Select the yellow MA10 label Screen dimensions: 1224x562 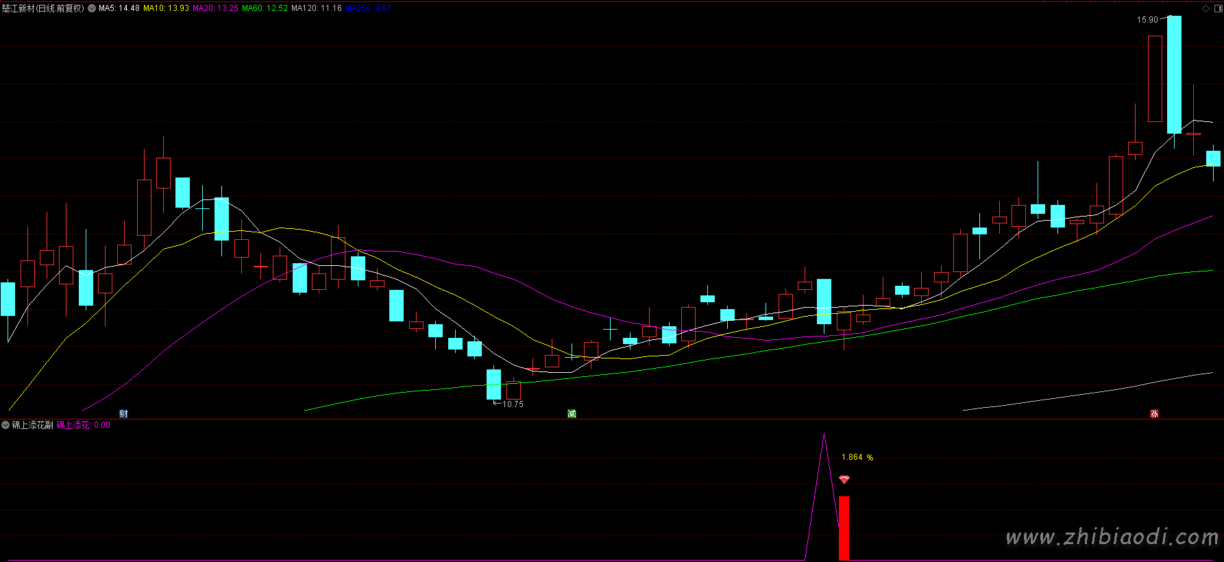click(166, 8)
